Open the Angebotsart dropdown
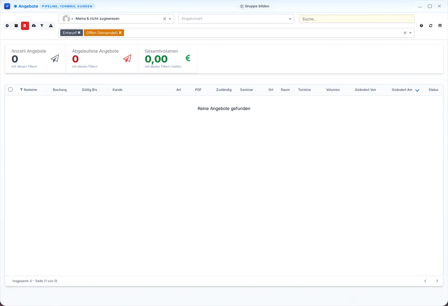This screenshot has width=448, height=306. 236,19
